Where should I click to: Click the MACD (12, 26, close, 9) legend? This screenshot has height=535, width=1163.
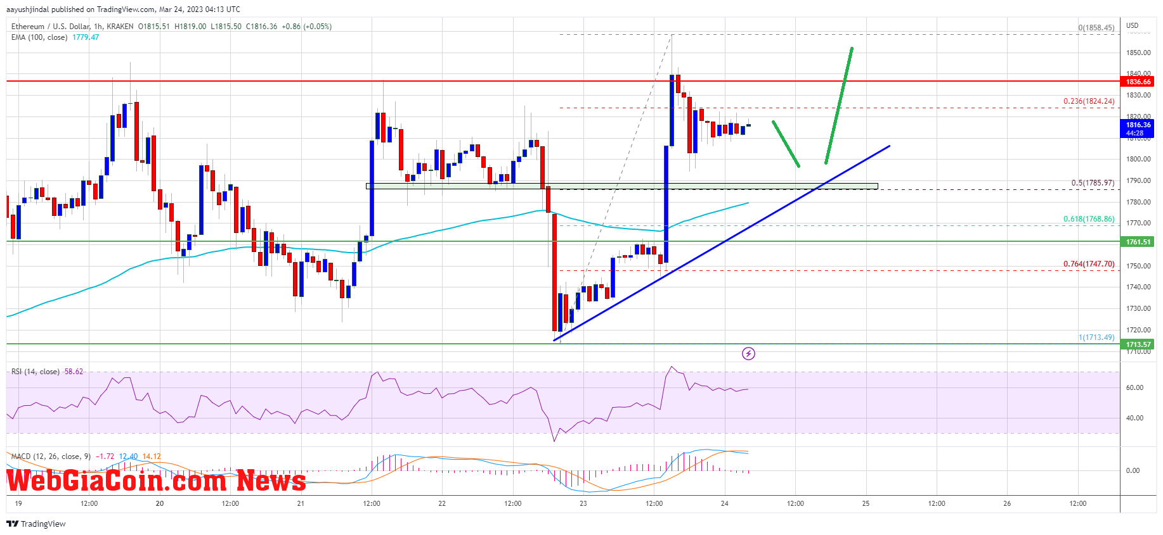(x=51, y=456)
